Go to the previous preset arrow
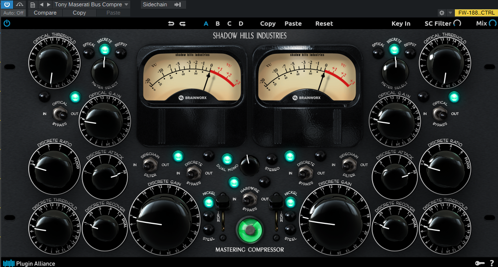The height and width of the screenshot is (267, 498). (41, 4)
